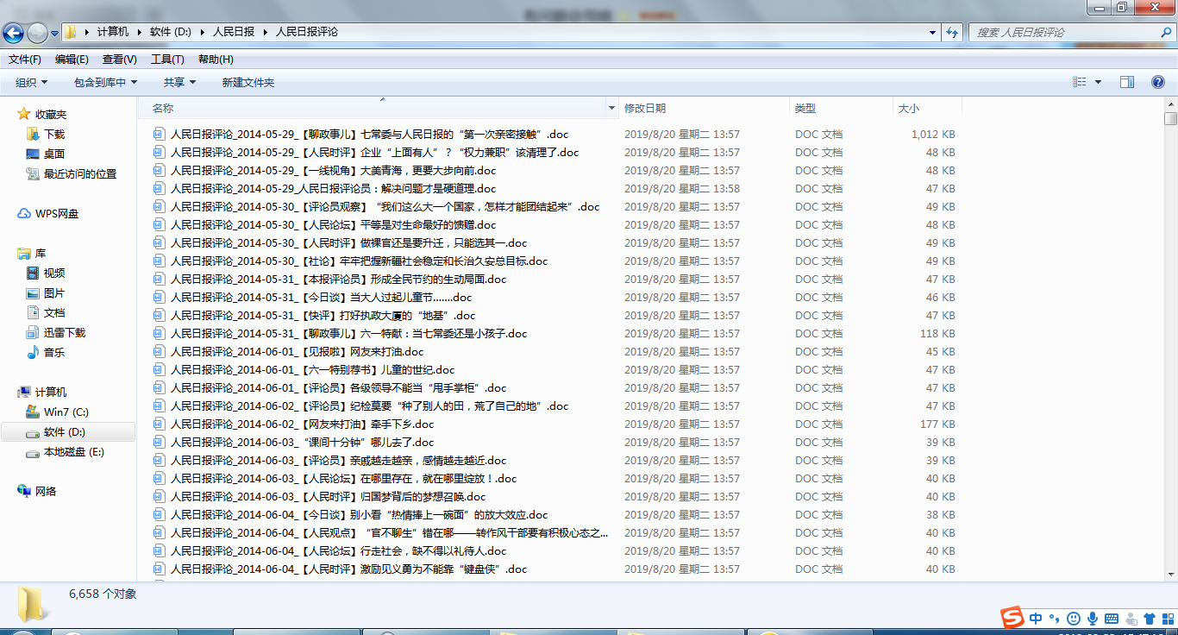This screenshot has height=635, width=1178.
Task: Select the Win7 (C:) drive
Action: pos(66,412)
